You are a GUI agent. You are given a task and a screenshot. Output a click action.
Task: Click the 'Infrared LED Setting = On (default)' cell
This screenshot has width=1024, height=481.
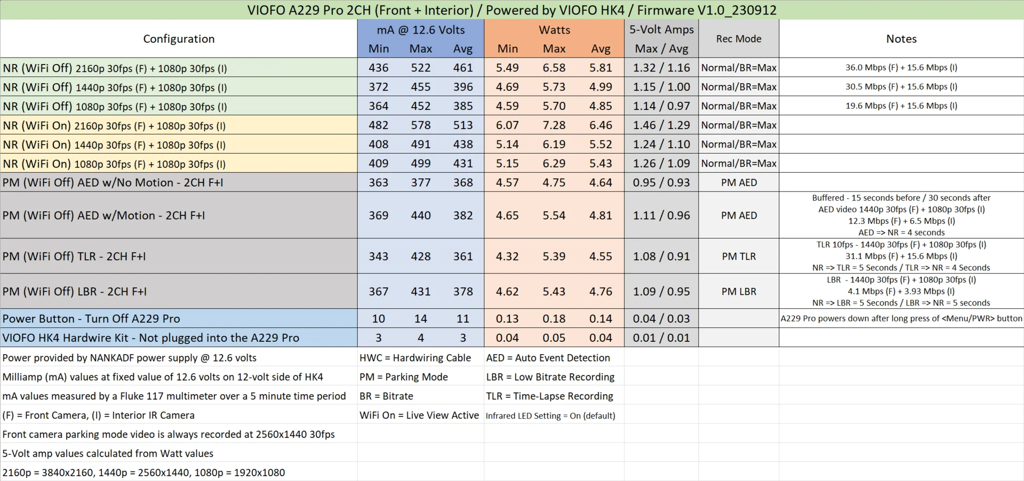point(554,415)
